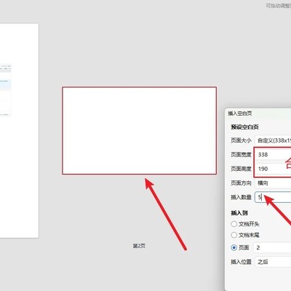Screen dimensions: 291x291
Task: Click the 插入数量 field showing 5
Action: click(273, 197)
